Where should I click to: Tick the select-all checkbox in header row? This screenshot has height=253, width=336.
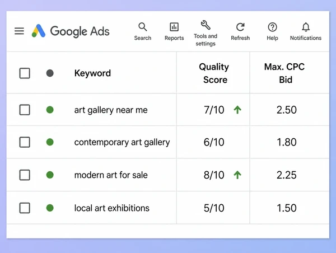click(25, 73)
